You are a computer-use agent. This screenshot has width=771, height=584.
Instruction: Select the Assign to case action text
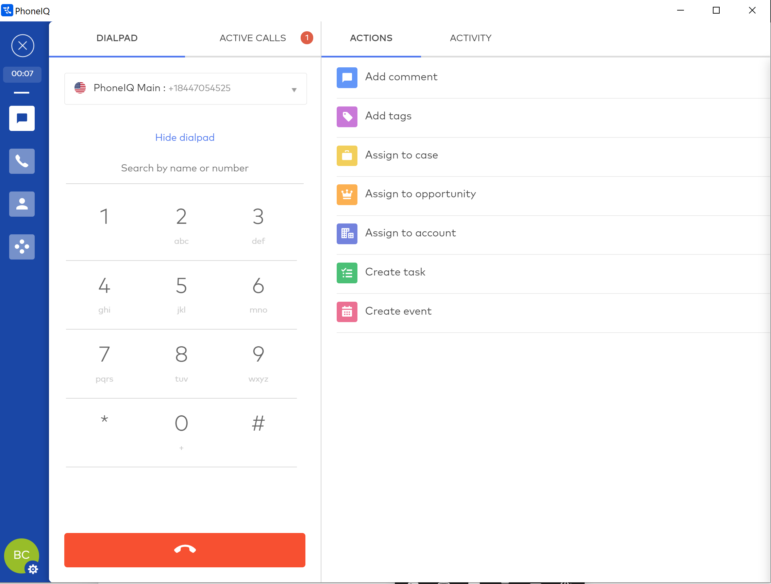(402, 155)
